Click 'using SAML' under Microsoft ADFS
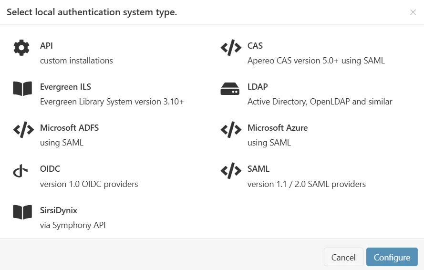Screen dimensions: 424x270 pyautogui.click(x=62, y=143)
